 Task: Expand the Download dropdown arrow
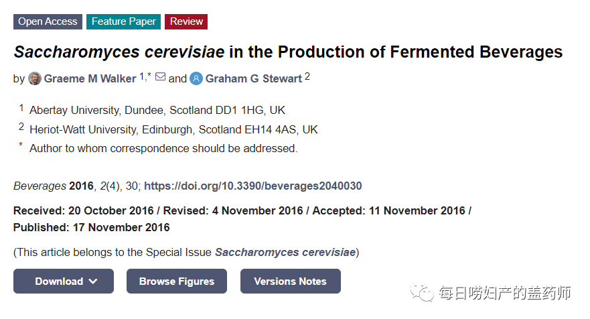pyautogui.click(x=93, y=281)
